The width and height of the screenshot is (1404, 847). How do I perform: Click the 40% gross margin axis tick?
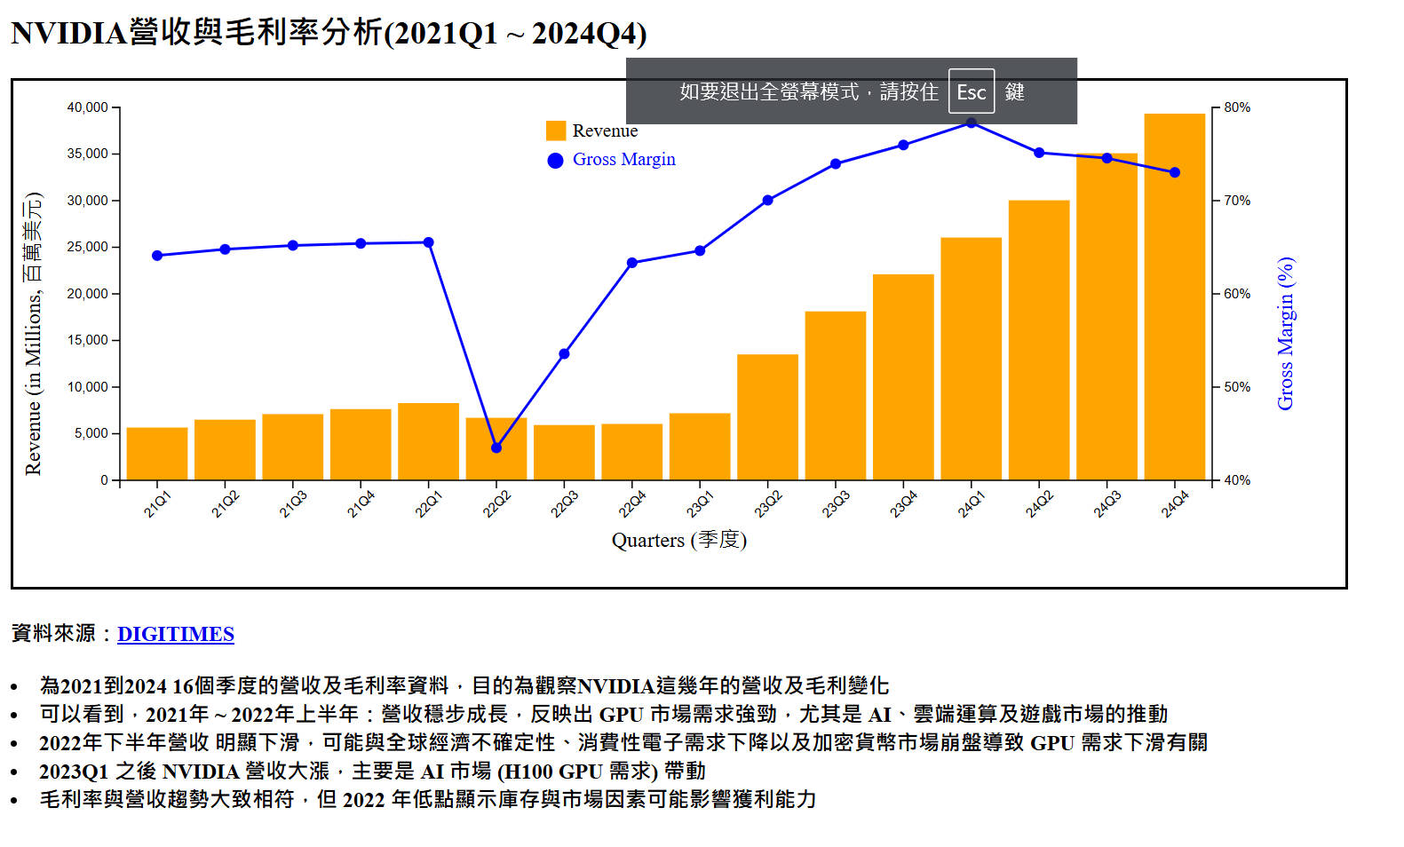(1237, 480)
